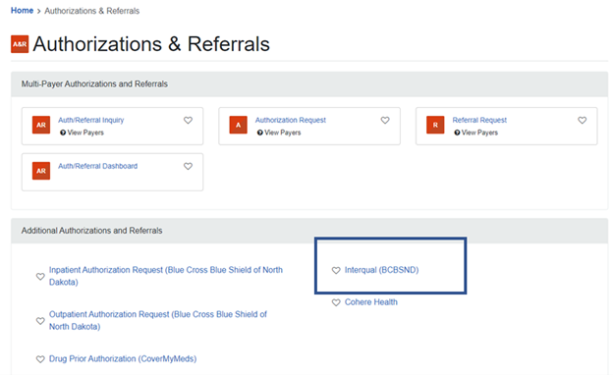
Task: Favorite Interqual (BCBSND) heart icon
Action: 336,270
